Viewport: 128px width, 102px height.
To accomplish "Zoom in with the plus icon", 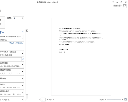I will (x=123, y=99).
